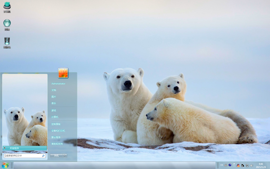This screenshot has height=169, width=270.
Task: Open 音乐 (Music) in Start menu
Action: pyautogui.click(x=54, y=103)
